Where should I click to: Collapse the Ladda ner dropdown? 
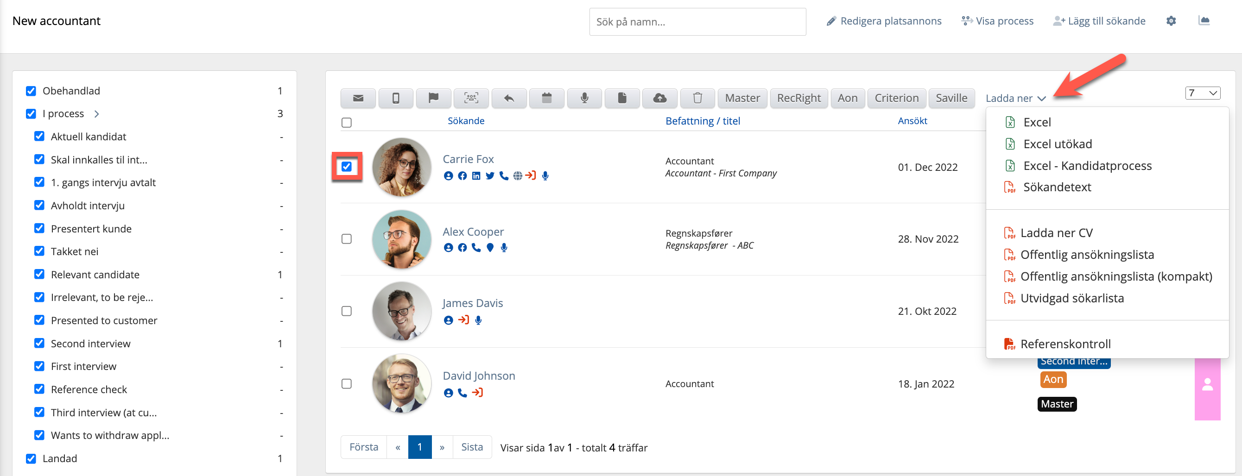pyautogui.click(x=1015, y=98)
